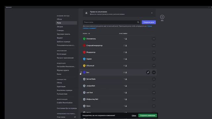Open three-dot menu for the Бот role

tap(154, 72)
